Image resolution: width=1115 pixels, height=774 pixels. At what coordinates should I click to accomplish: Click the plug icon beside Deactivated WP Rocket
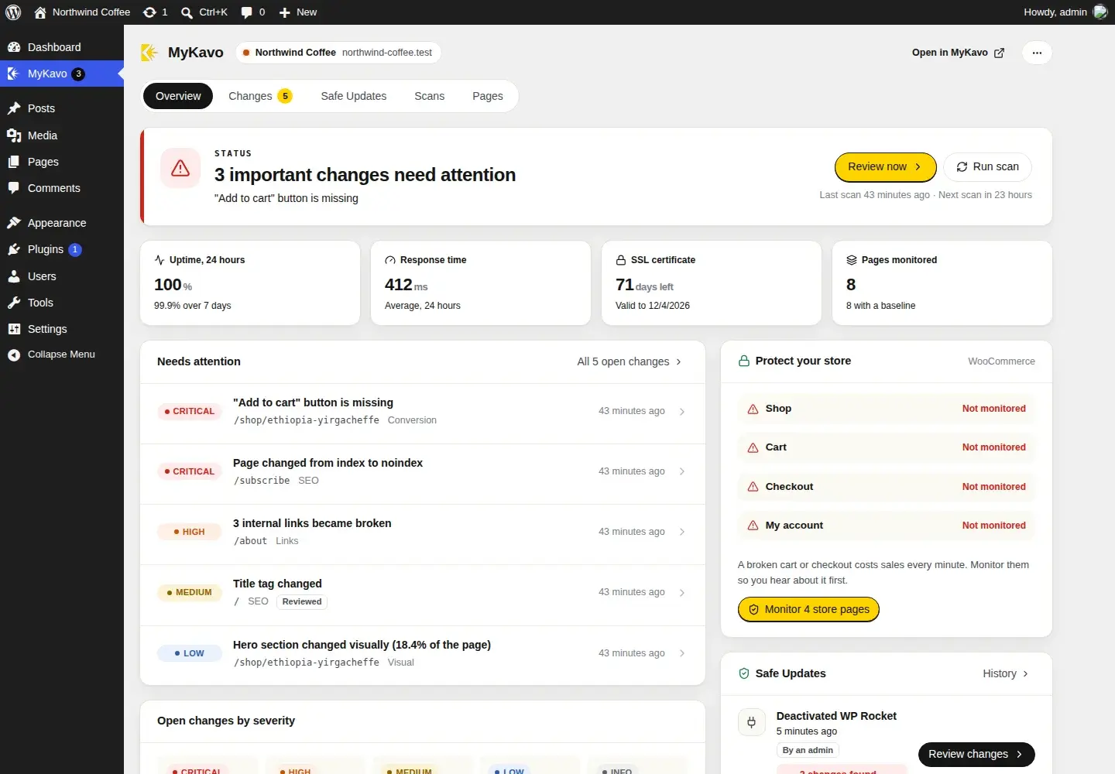(751, 722)
